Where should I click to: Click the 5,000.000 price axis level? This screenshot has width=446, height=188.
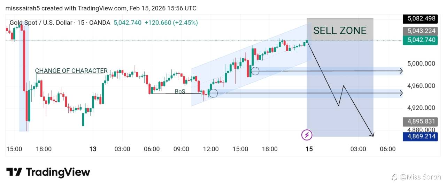pos(421,63)
